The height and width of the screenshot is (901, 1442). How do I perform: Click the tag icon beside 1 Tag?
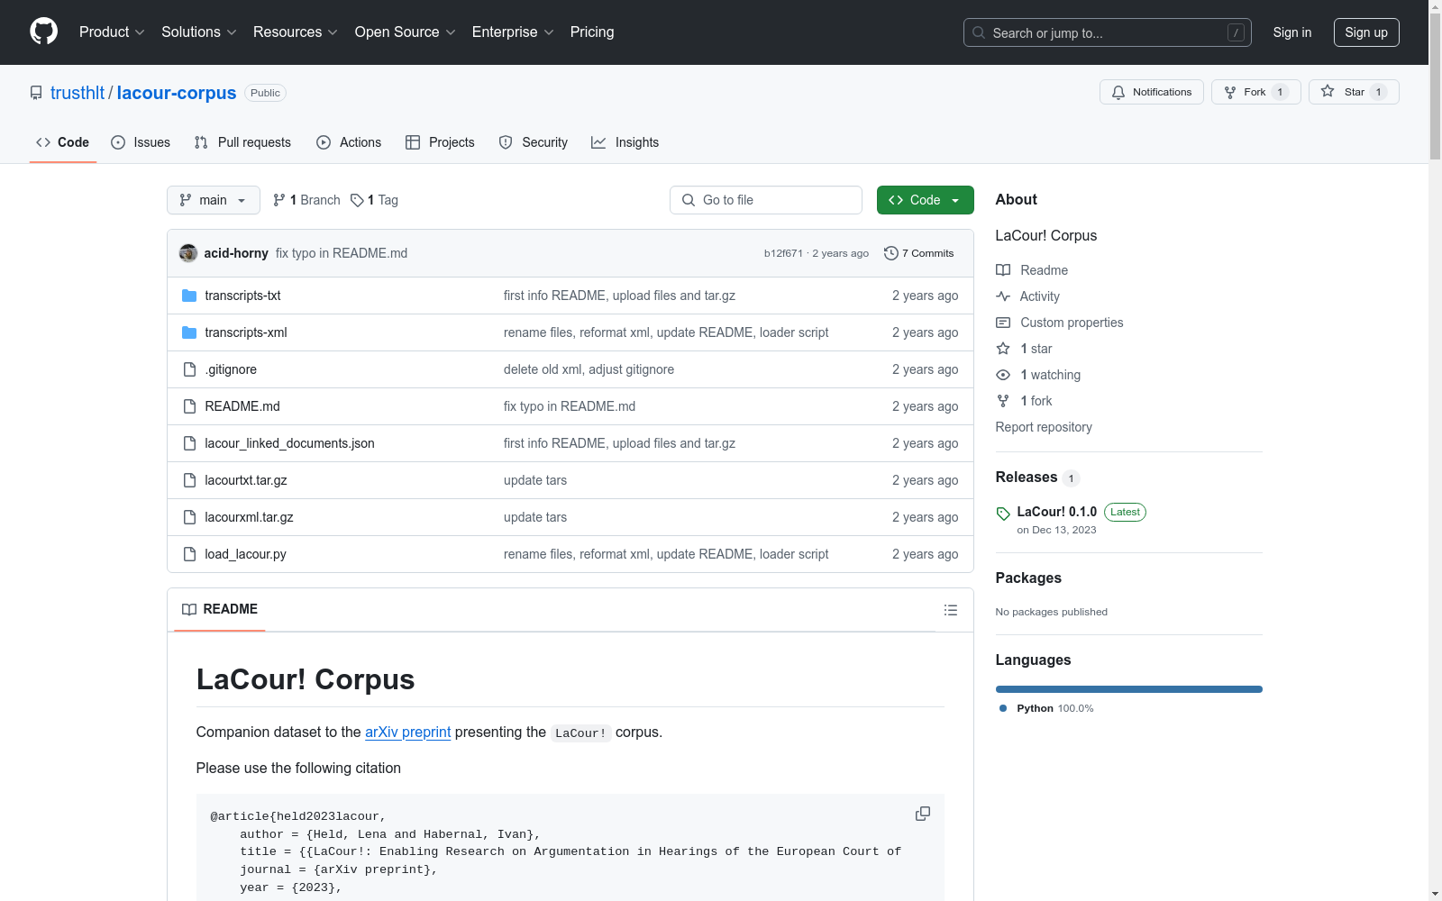(357, 200)
